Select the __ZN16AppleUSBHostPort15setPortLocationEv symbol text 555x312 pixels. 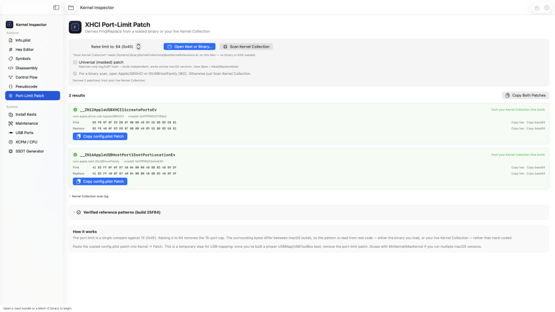(x=128, y=155)
